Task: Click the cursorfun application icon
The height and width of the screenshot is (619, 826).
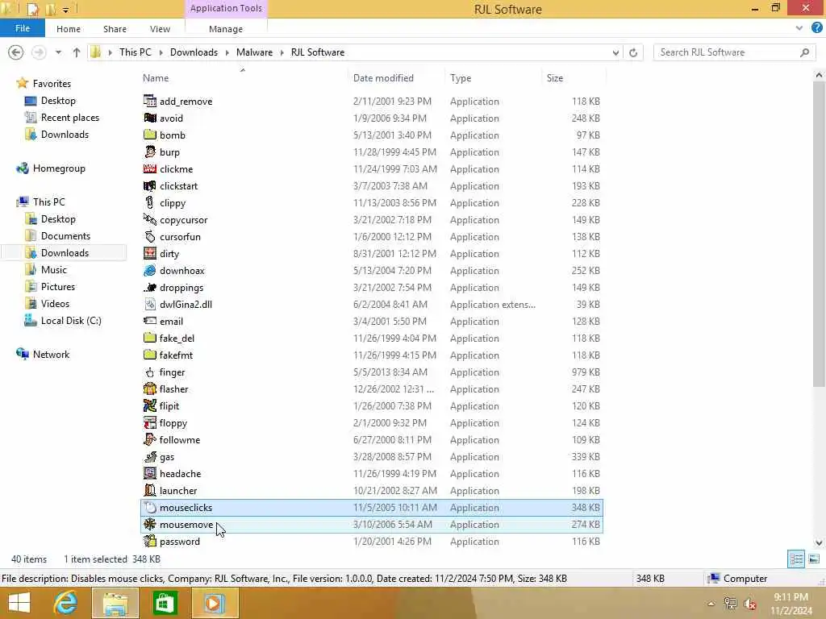Action: [x=149, y=236]
